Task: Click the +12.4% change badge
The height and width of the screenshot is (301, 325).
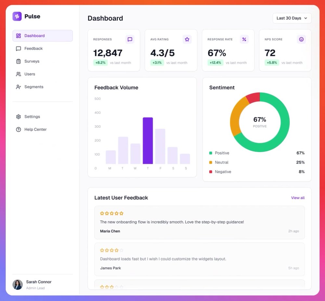Action: point(215,63)
